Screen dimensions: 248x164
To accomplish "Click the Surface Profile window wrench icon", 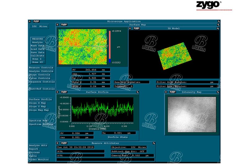I will (x=137, y=92).
